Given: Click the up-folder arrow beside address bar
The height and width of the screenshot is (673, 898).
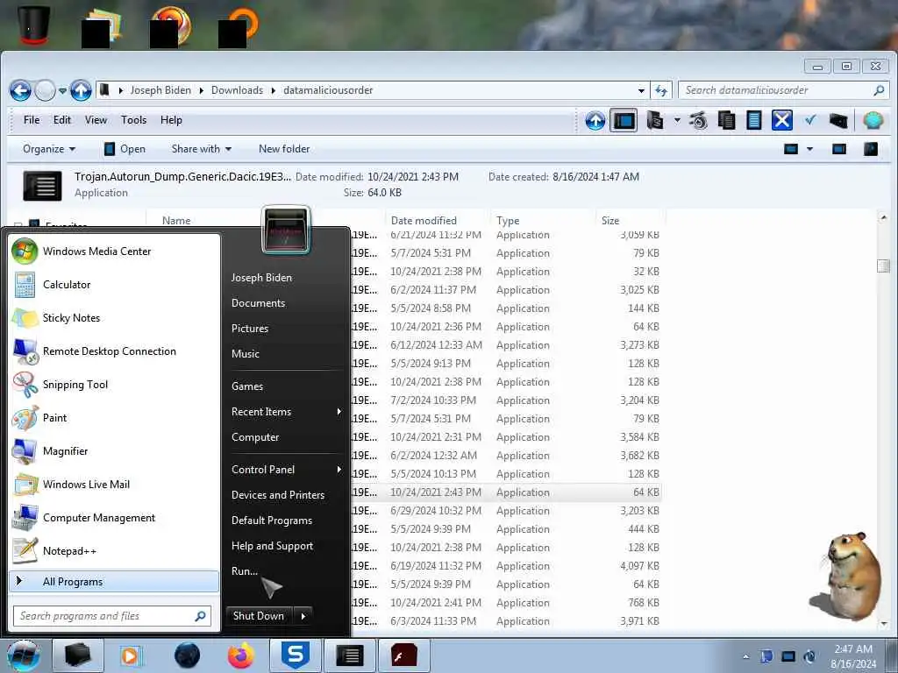Looking at the screenshot, I should click(x=81, y=90).
